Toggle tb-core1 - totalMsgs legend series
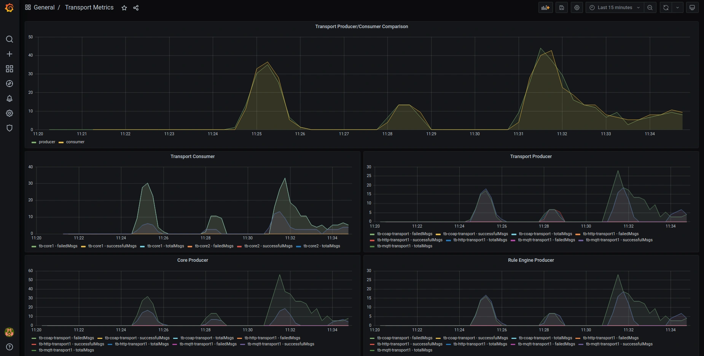This screenshot has height=356, width=704. point(166,246)
